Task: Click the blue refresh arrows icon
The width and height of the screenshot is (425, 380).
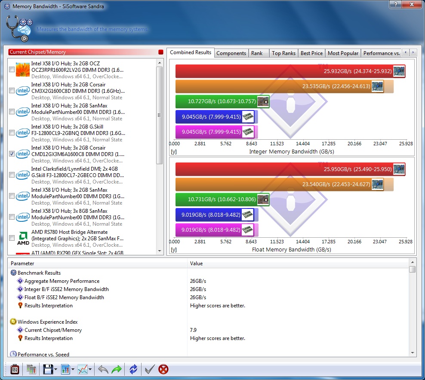Action: (x=133, y=369)
